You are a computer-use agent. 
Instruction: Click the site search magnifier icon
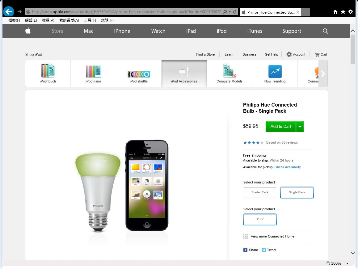coord(325,31)
